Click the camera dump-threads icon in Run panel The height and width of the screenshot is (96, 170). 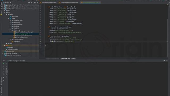(x=3, y=69)
